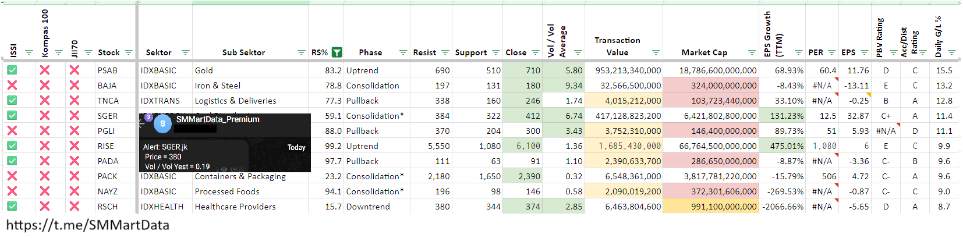Image resolution: width=963 pixels, height=238 pixels.
Task: Click the SMMartData_Premium chat title
Action: pos(218,119)
